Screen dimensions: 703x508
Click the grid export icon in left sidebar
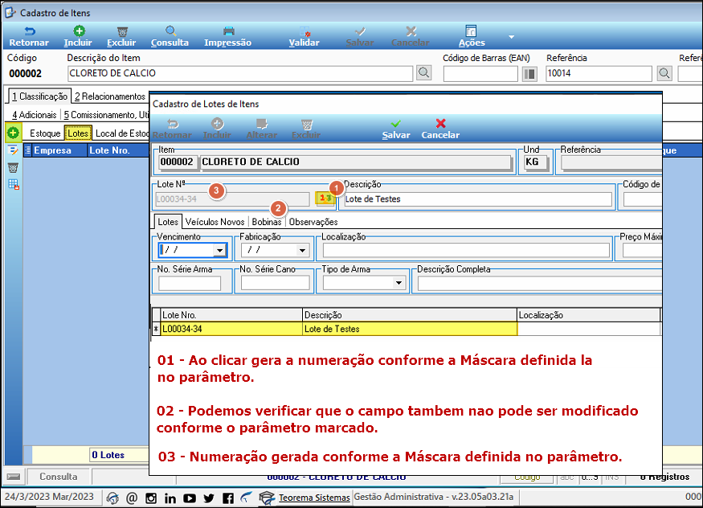coord(14,184)
